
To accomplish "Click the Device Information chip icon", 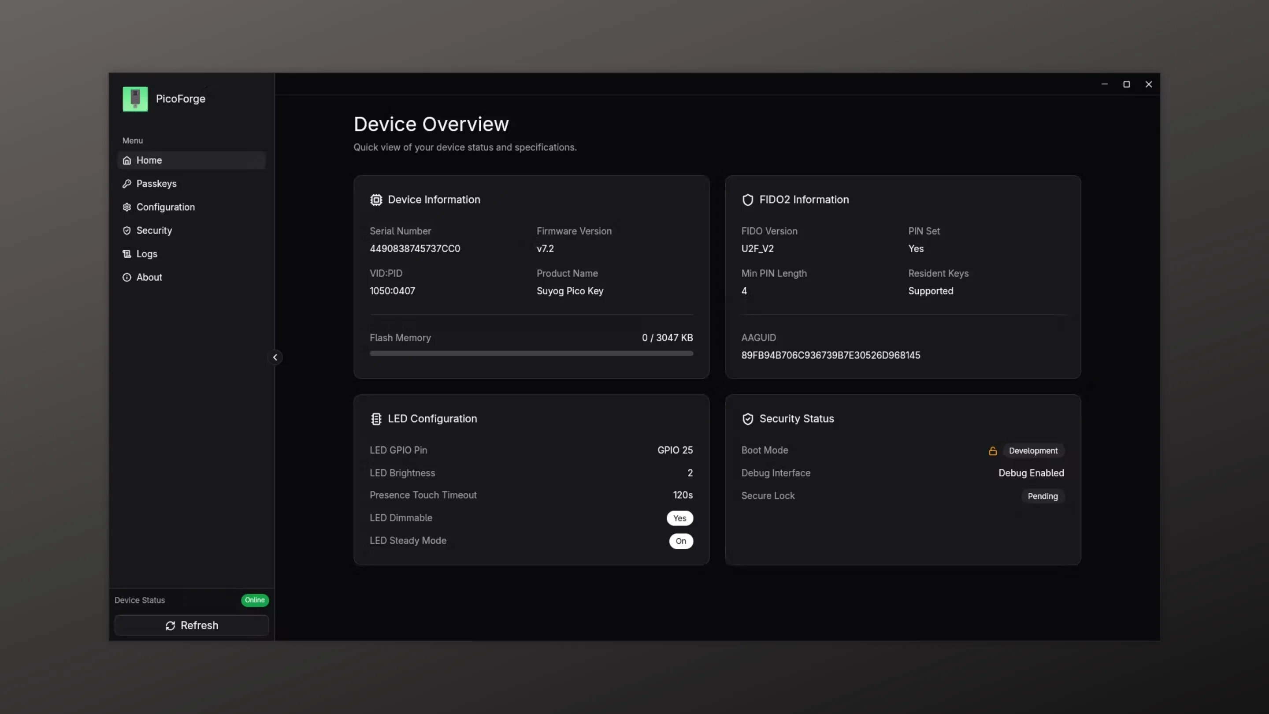I will [x=376, y=200].
